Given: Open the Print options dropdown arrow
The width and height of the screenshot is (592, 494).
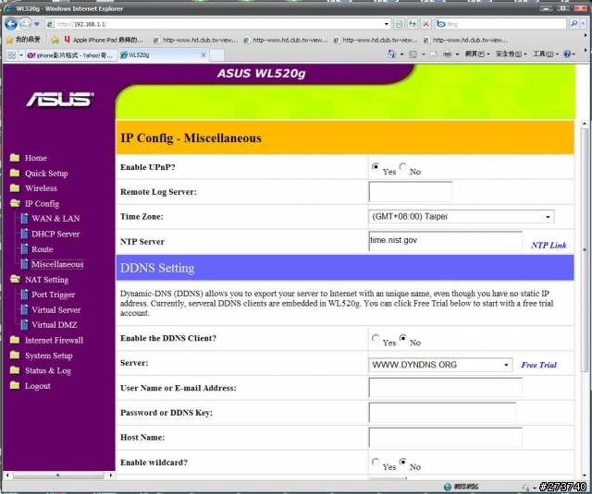Looking at the screenshot, I should pos(457,54).
